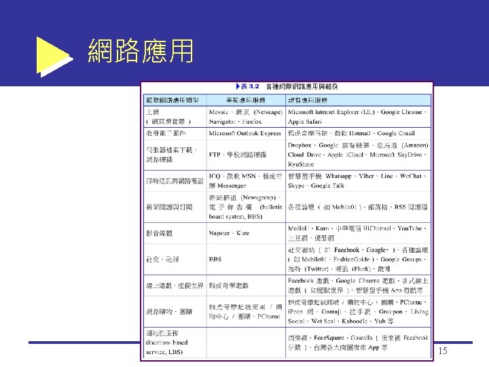Viewport: 489px width, 367px height.
Task: Click ICQ in the instant messaging row
Action: pyautogui.click(x=215, y=176)
